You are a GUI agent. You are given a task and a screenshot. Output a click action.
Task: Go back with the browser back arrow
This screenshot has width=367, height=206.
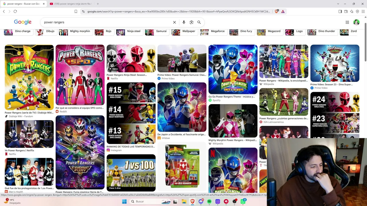[4, 11]
